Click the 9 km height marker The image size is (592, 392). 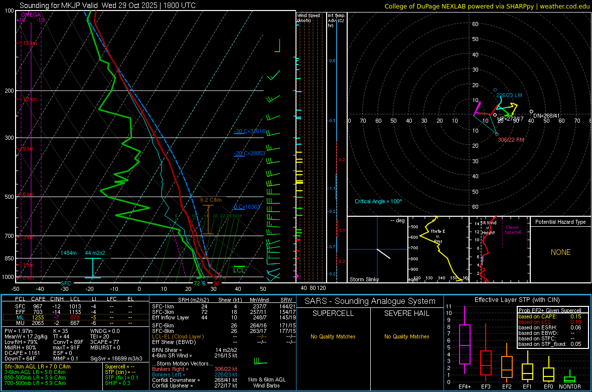(x=28, y=149)
